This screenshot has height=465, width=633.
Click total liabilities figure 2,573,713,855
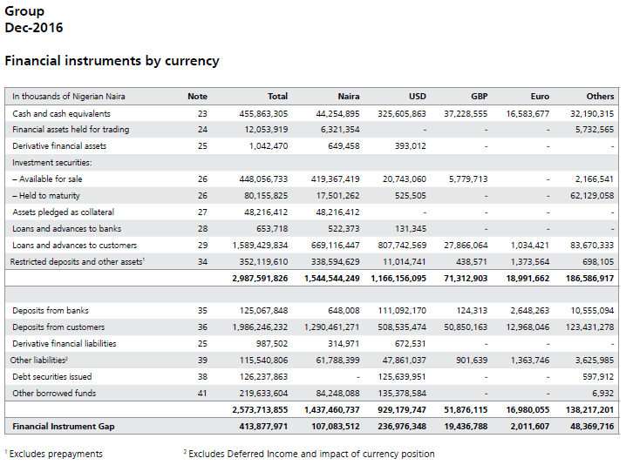tap(260, 410)
